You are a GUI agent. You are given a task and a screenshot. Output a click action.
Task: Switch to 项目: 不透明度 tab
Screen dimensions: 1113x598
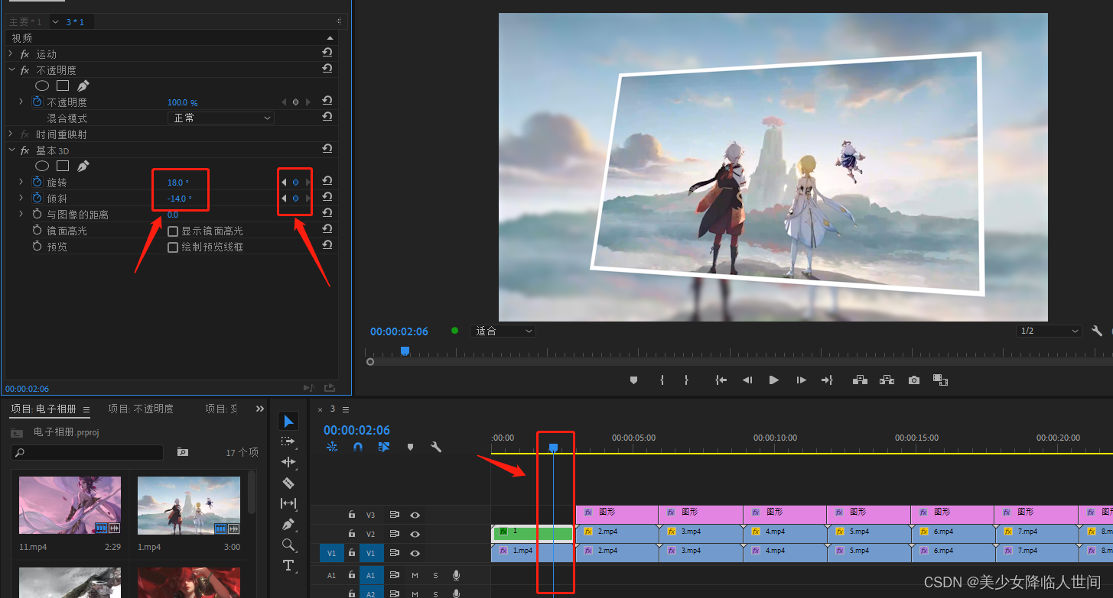(141, 409)
